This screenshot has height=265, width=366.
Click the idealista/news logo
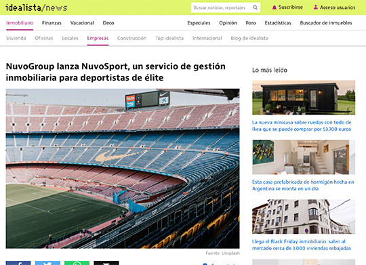pos(37,7)
